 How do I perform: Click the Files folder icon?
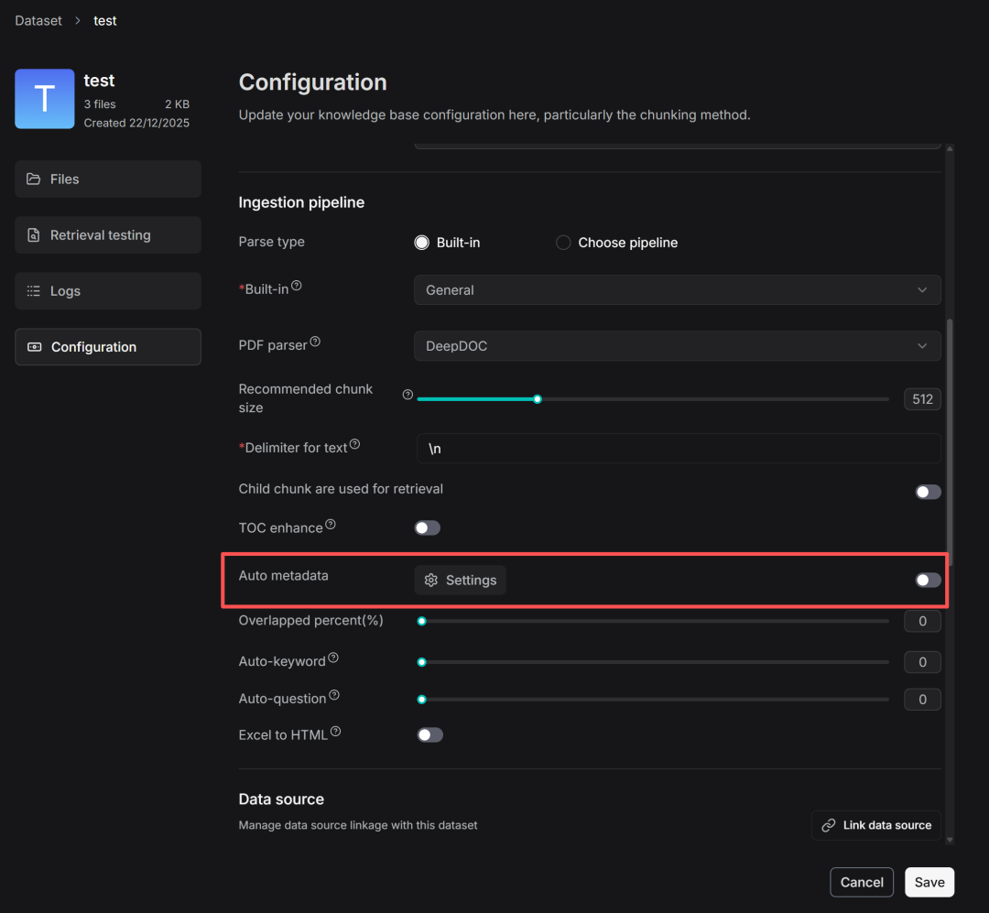coord(34,179)
